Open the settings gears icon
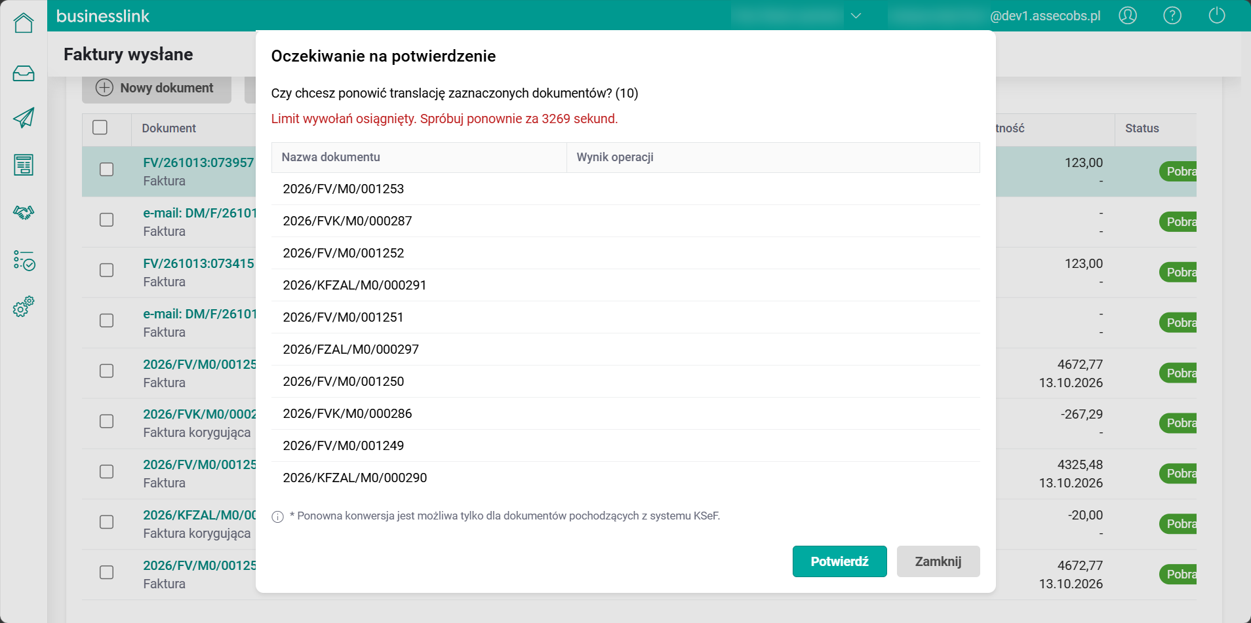Screen dimensions: 1251x623 (x=24, y=307)
